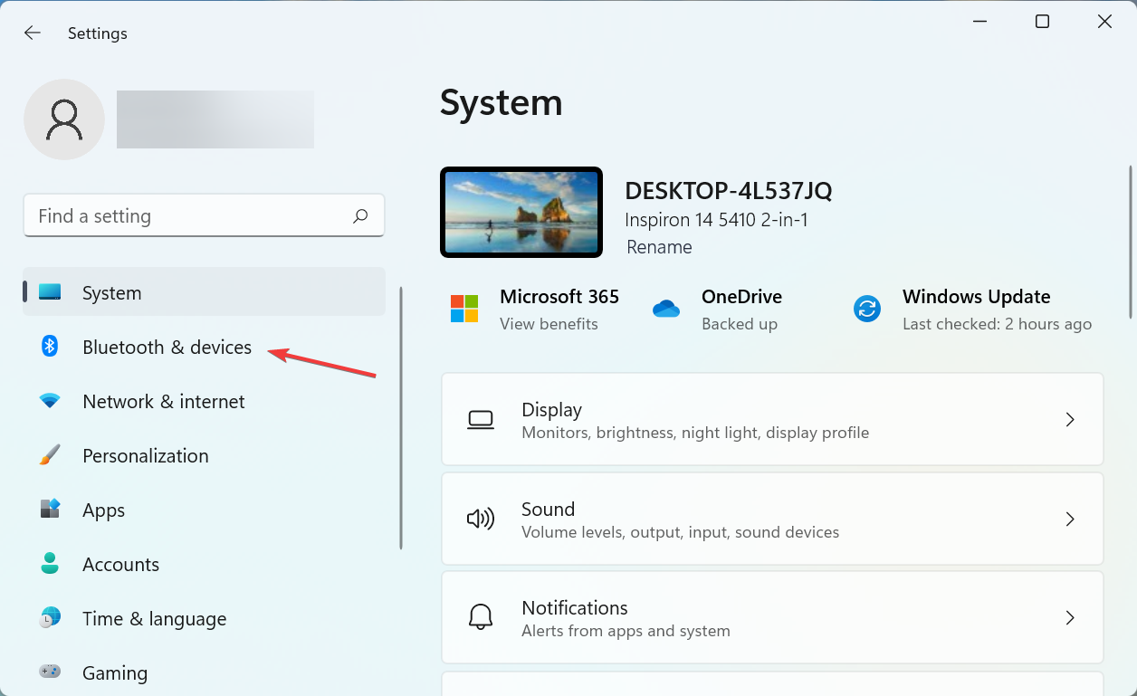This screenshot has height=696, width=1137.
Task: Click the Personalization paintbrush icon
Action: (x=50, y=454)
